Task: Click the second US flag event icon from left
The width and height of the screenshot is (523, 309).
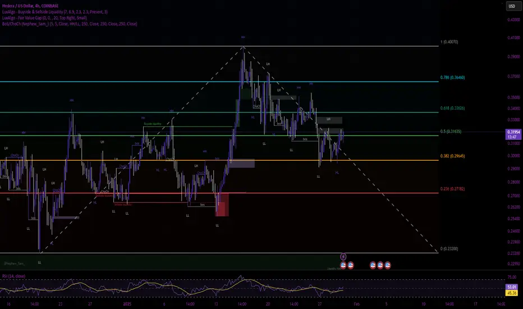Action: (x=351, y=265)
